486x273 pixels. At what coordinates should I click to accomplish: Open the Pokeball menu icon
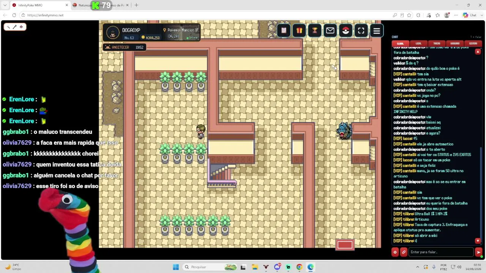346,31
